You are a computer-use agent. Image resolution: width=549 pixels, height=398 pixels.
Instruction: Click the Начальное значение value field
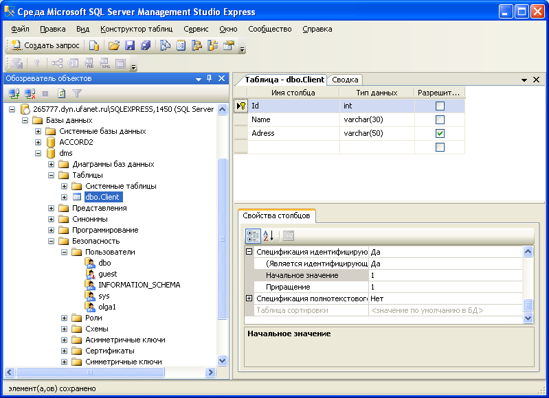[x=445, y=275]
